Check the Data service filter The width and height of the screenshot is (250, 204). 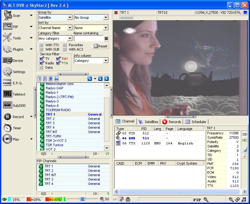click(41, 67)
